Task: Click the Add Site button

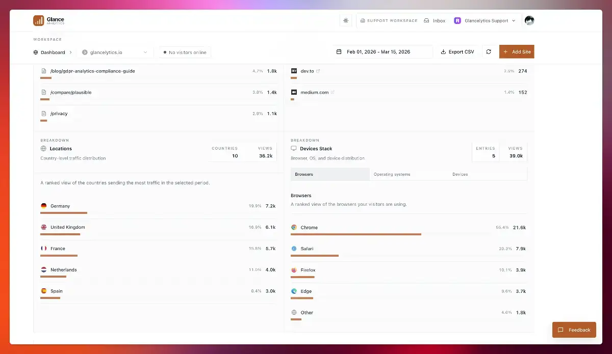Action: 517,52
